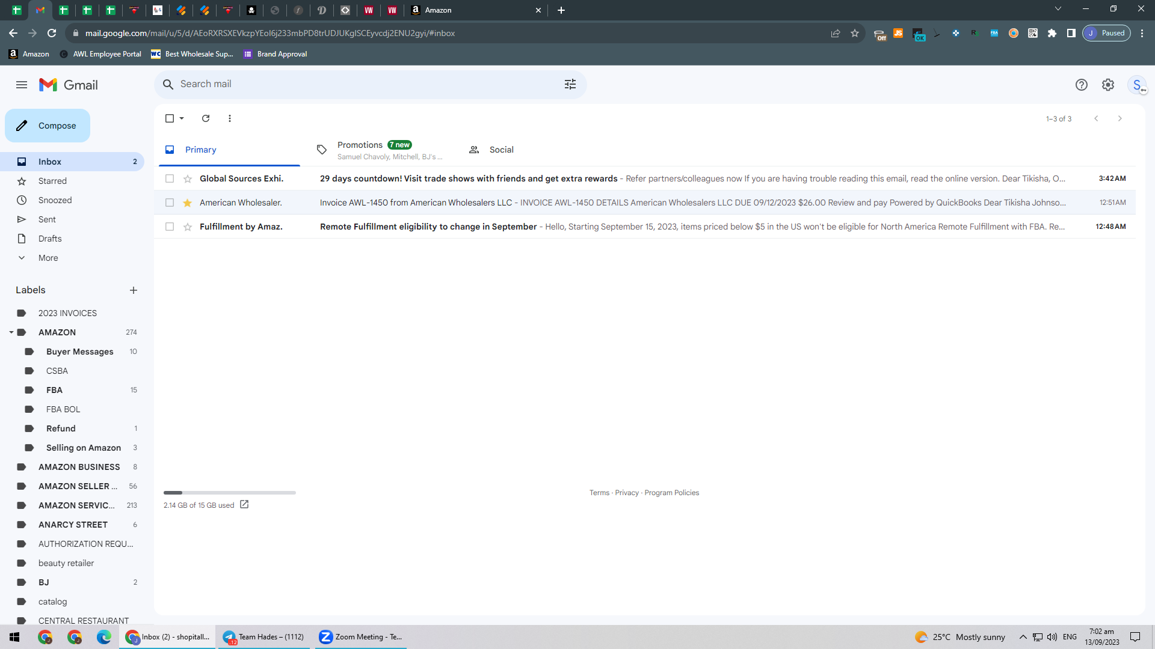The width and height of the screenshot is (1155, 649).
Task: Open Zoom Meeting from taskbar
Action: pyautogui.click(x=361, y=637)
